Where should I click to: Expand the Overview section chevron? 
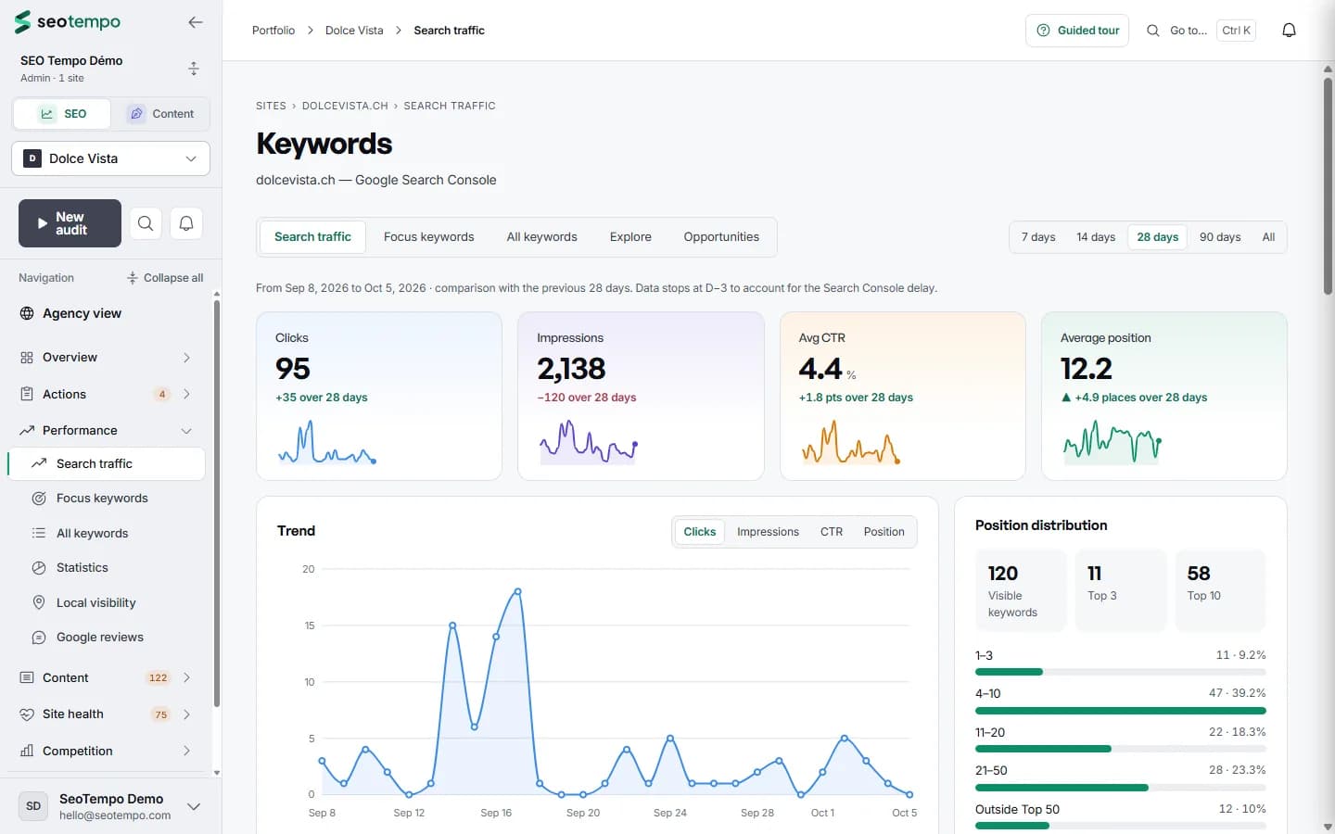pos(186,358)
